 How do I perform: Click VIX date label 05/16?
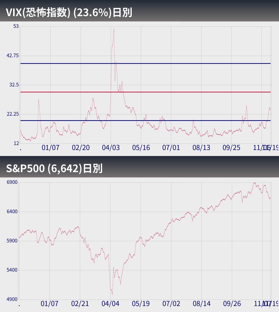(x=141, y=148)
